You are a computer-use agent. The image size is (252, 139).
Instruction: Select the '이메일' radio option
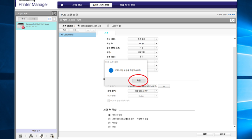click(109, 123)
